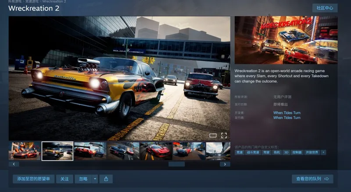Toggle the 关注 follow button

pyautogui.click(x=64, y=179)
